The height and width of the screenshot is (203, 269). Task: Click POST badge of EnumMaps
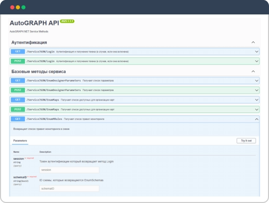[x=18, y=109]
